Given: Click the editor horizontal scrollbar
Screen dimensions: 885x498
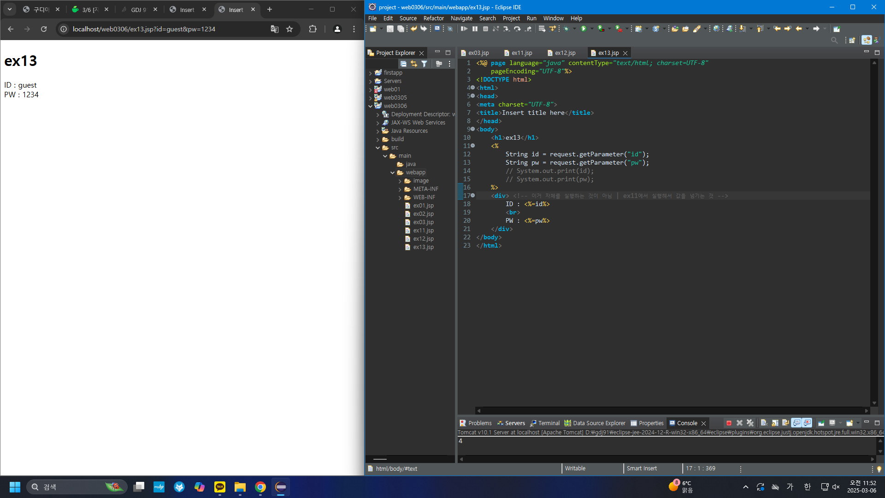Looking at the screenshot, I should coord(672,410).
